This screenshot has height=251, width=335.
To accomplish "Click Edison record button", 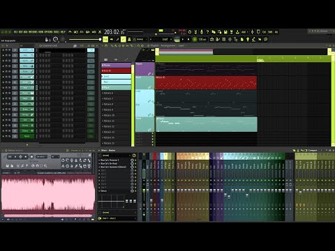I will coord(32,157).
